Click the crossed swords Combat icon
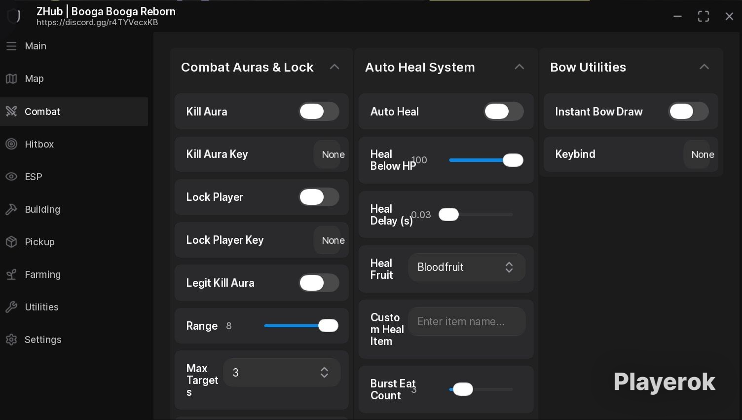Screen dimensions: 742x420 (11, 112)
